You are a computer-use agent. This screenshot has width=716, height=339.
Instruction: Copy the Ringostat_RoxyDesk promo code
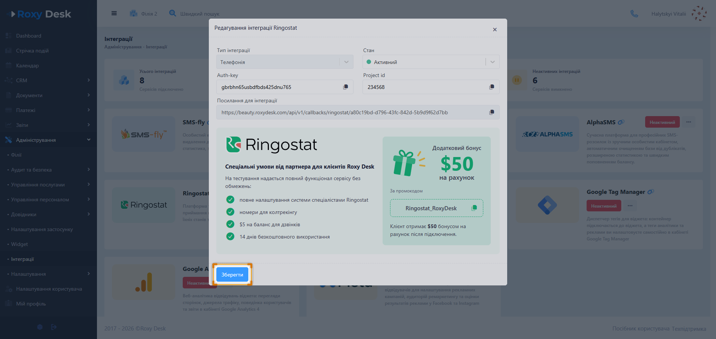click(x=474, y=208)
